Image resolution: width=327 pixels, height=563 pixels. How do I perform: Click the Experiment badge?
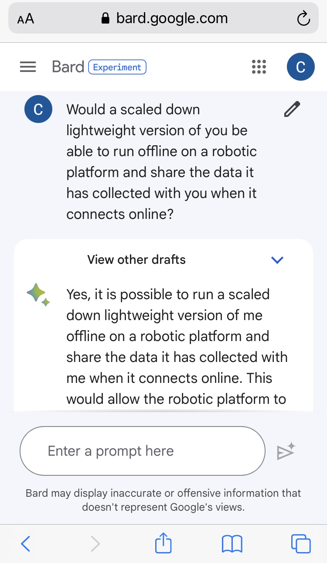[117, 67]
